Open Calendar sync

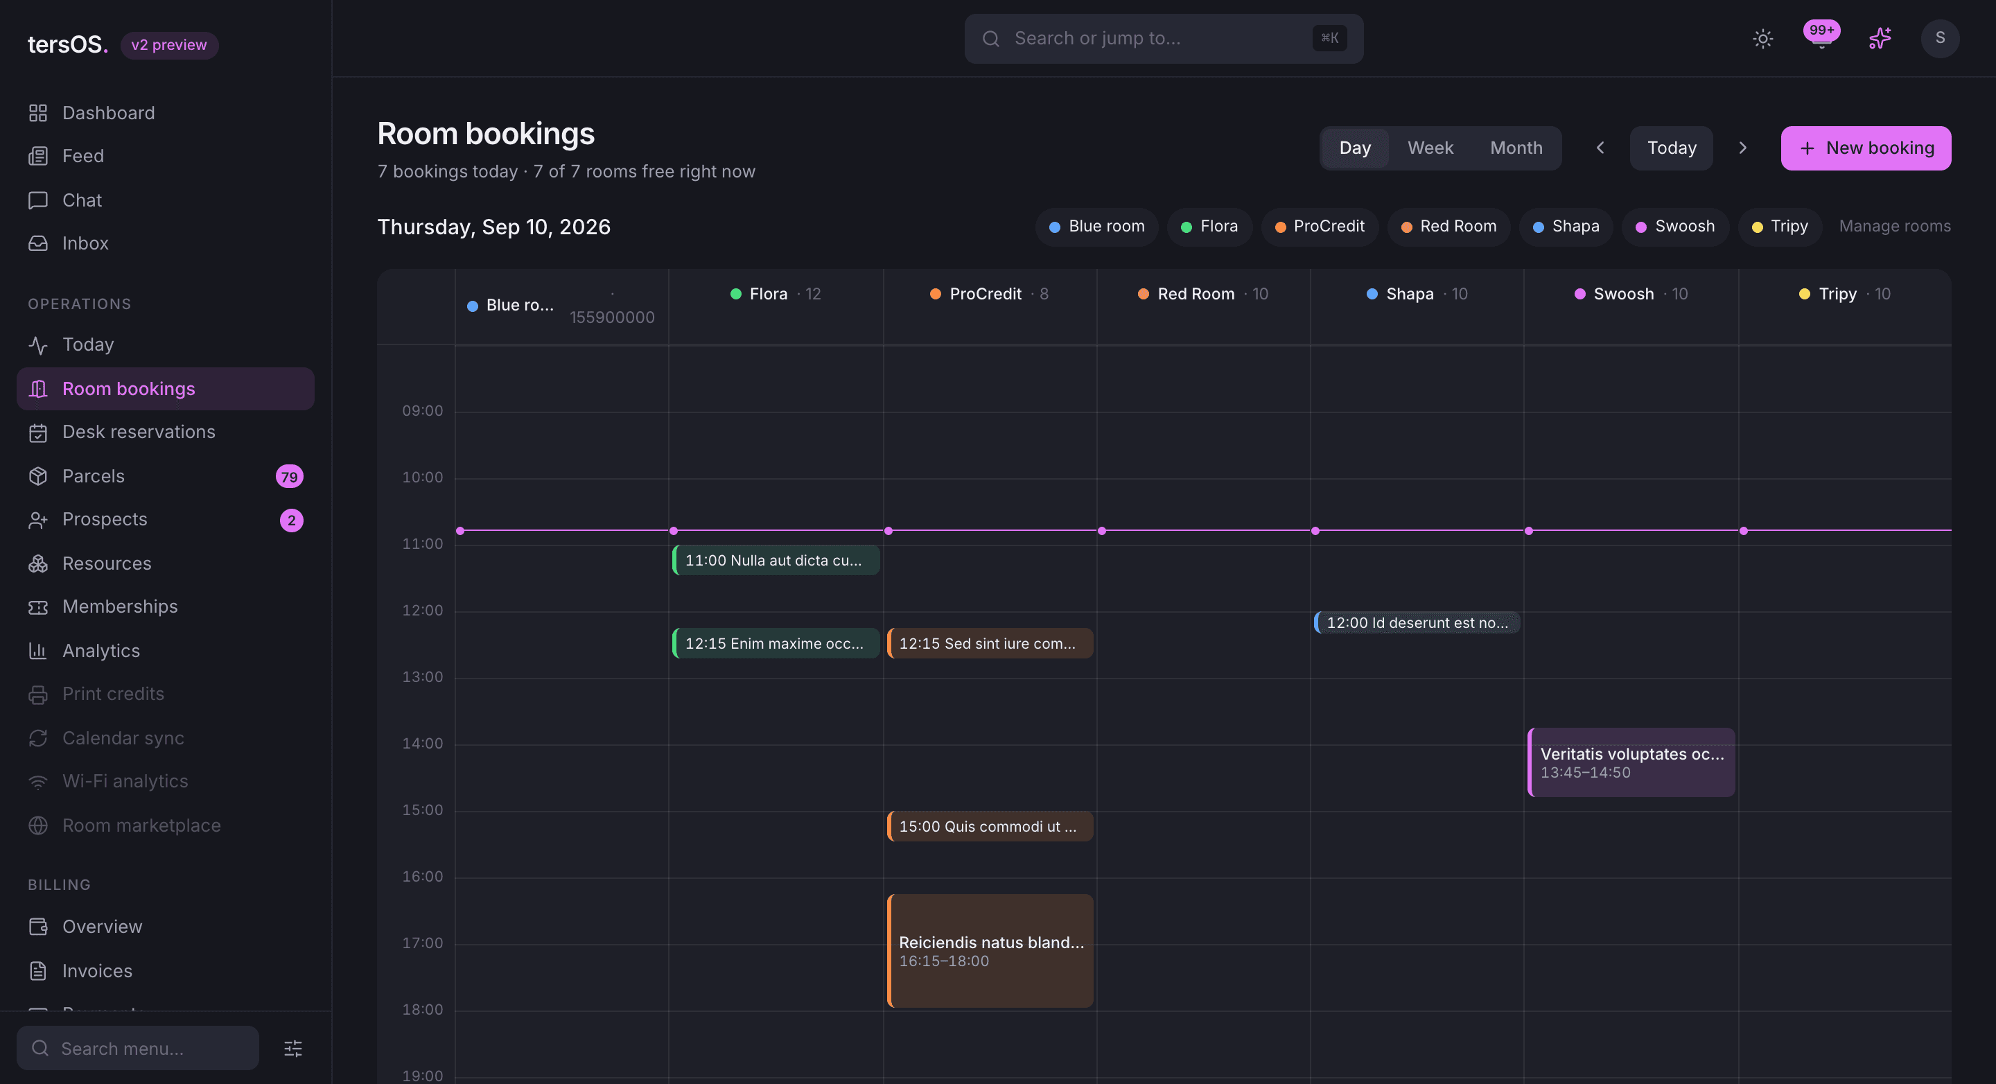coord(165,737)
